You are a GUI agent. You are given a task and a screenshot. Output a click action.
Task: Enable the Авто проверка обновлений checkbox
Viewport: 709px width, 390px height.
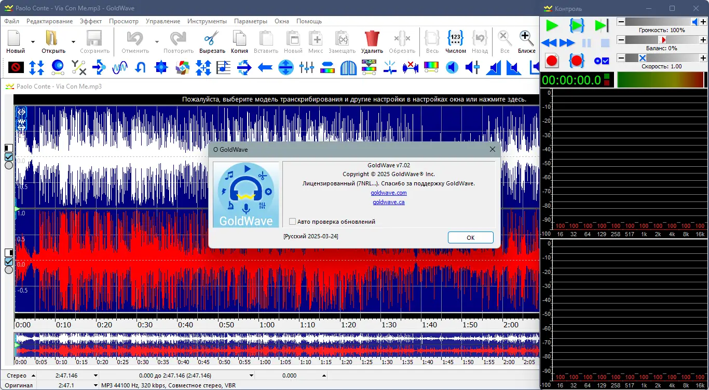[293, 222]
